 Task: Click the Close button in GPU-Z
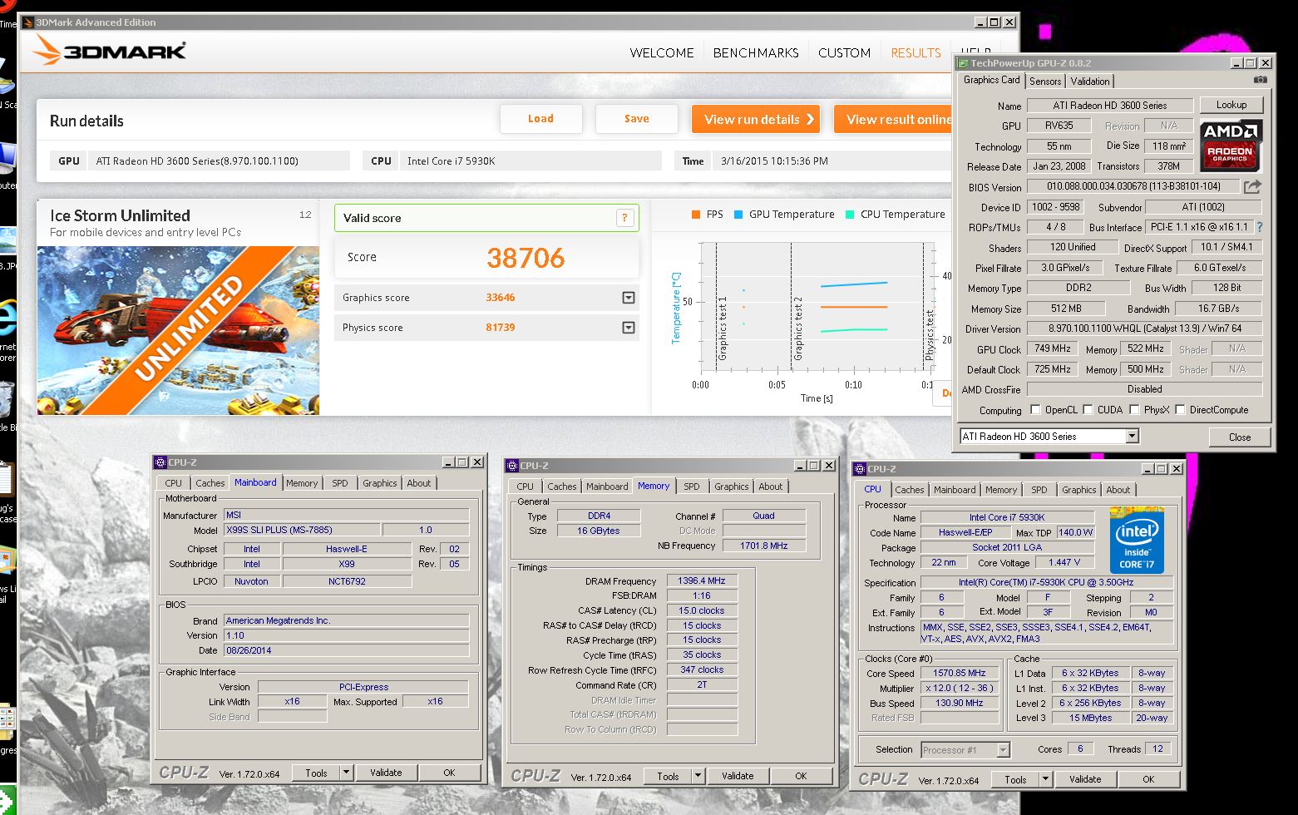click(x=1239, y=437)
